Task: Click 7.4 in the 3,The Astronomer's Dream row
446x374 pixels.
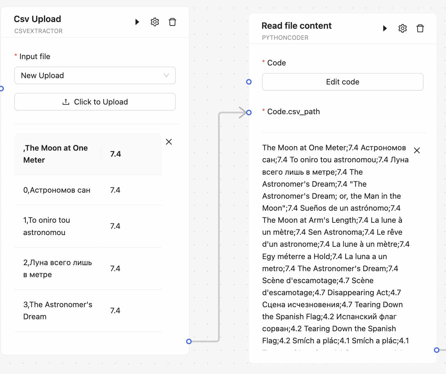Action: (x=115, y=311)
